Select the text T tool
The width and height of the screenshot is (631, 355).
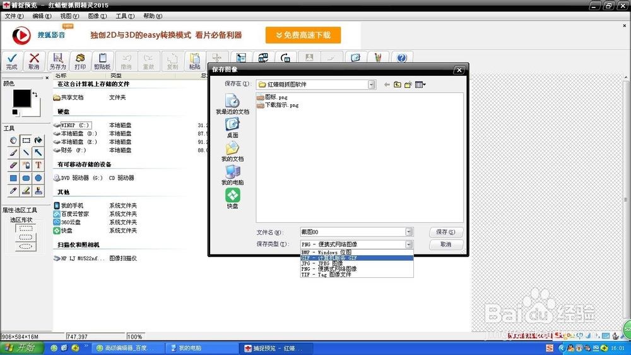(x=38, y=165)
